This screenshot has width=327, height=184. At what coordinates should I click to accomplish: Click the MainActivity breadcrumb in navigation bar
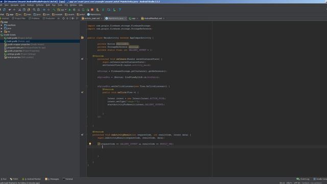pos(94,14)
